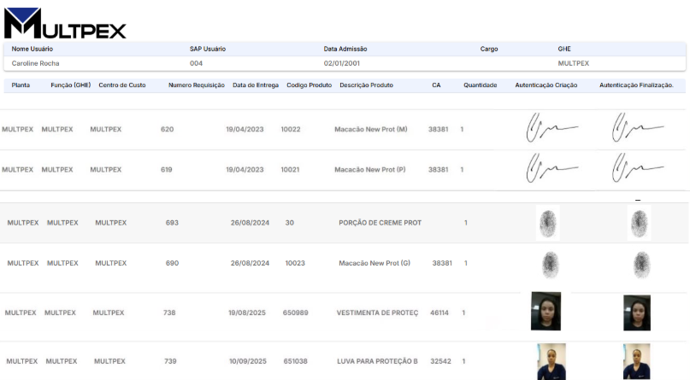This screenshot has width=690, height=380.
Task: Click the Centro de Custo column header
Action: (x=122, y=85)
